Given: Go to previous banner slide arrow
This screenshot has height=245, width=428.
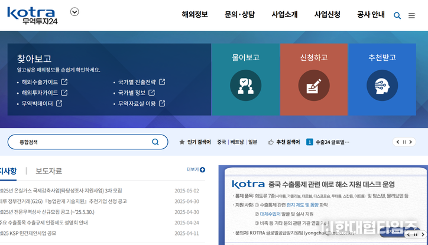Looking at the screenshot, I should [x=408, y=234].
